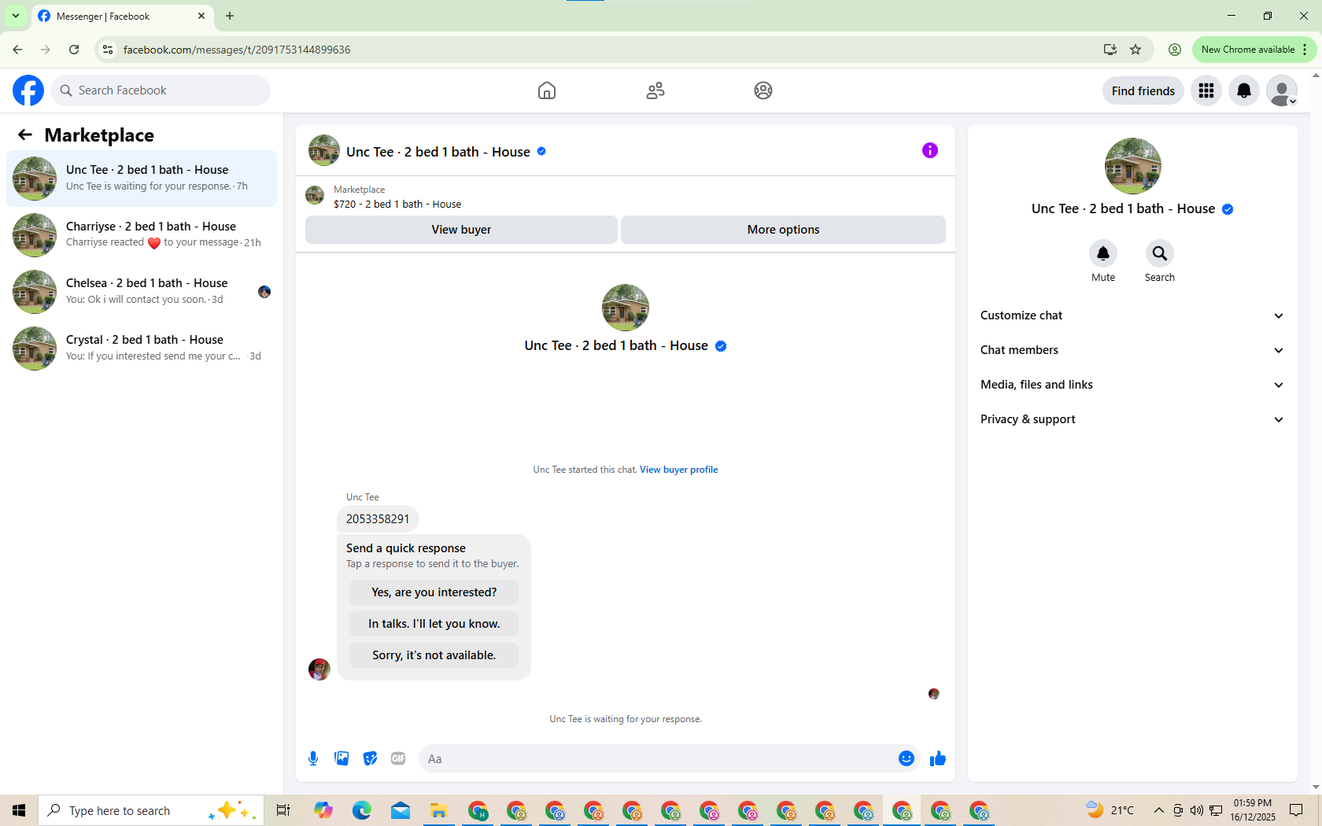Click Find friends button
Image resolution: width=1322 pixels, height=826 pixels.
tap(1143, 90)
